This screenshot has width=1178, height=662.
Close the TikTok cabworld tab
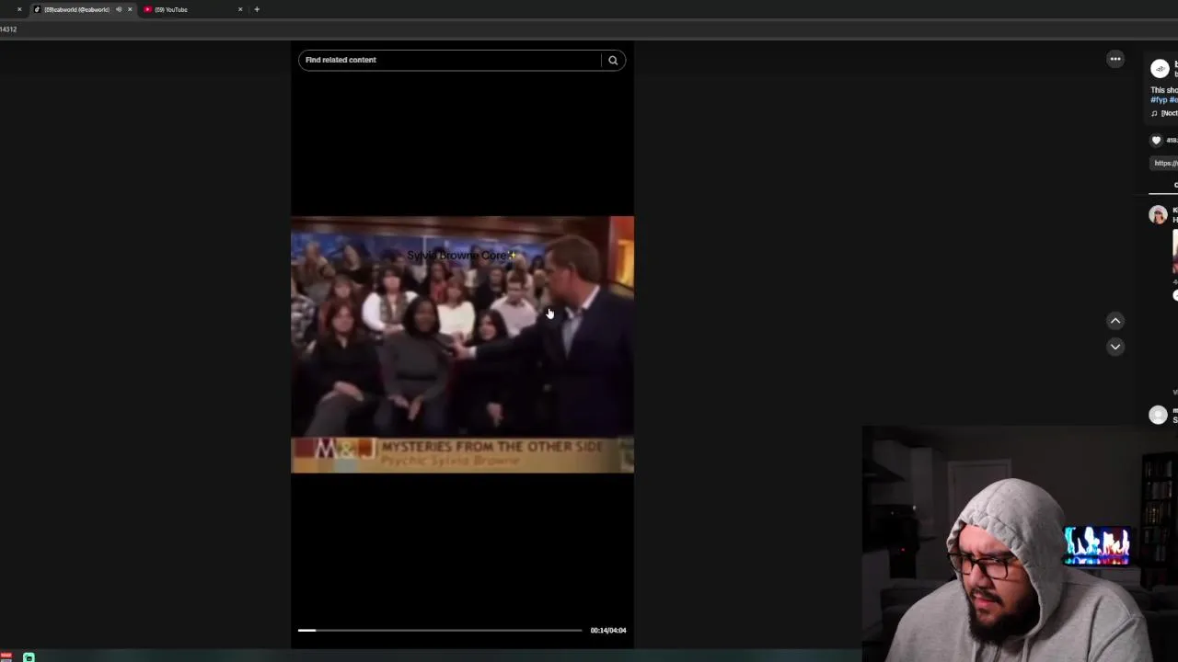[130, 9]
